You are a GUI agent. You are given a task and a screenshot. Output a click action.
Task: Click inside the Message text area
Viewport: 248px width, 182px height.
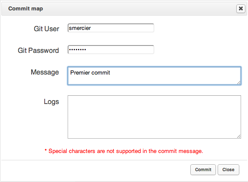[154, 76]
